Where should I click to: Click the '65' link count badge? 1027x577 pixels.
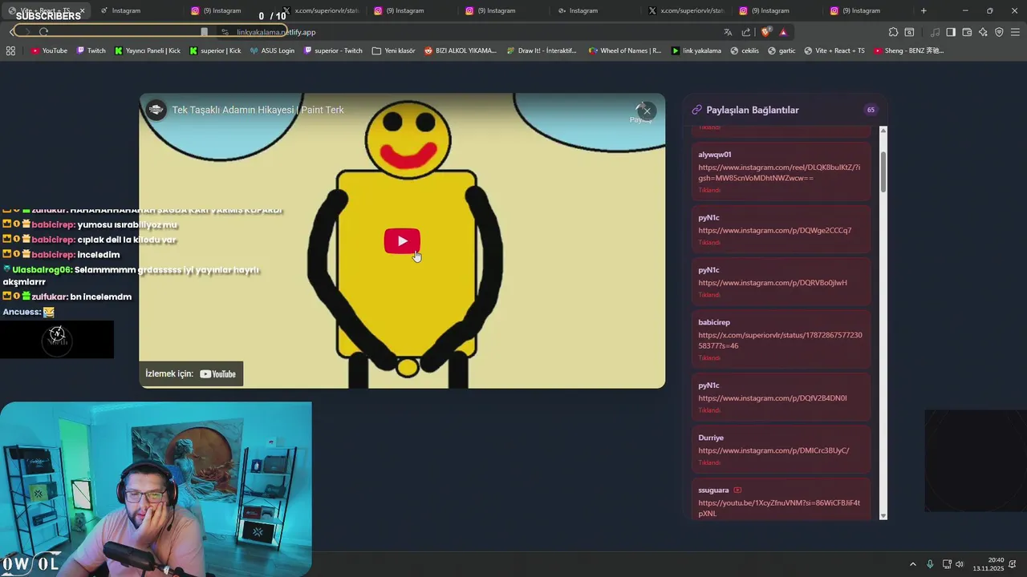click(x=871, y=110)
